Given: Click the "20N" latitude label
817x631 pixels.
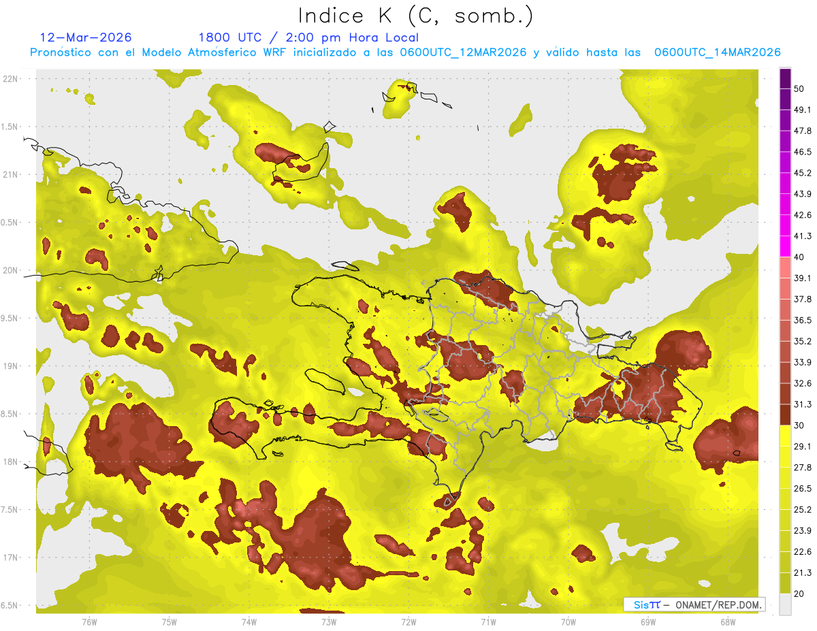Looking at the screenshot, I should [11, 270].
